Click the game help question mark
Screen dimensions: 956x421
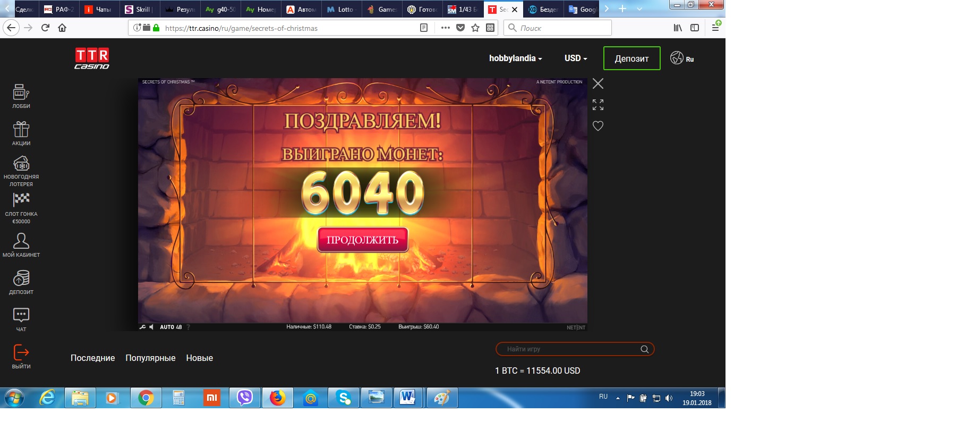point(188,327)
